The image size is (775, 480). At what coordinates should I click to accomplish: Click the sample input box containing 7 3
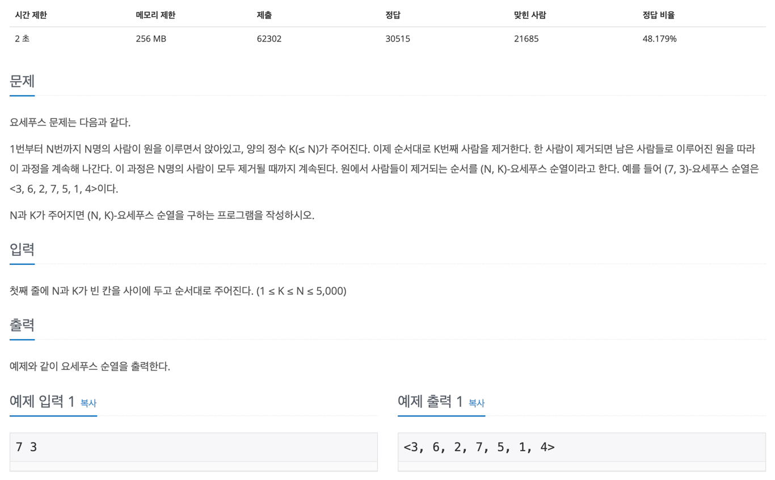[193, 447]
